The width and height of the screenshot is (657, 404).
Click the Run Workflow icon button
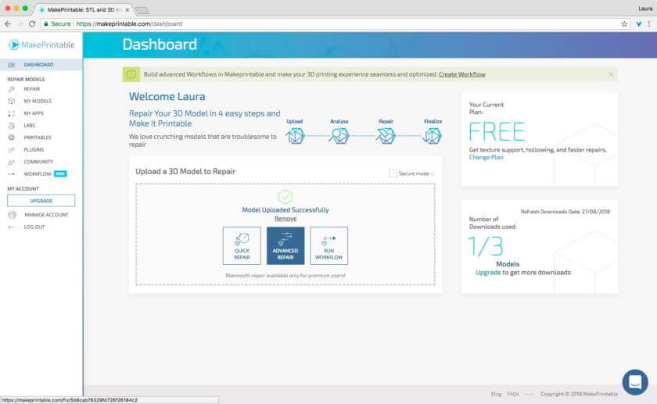328,245
